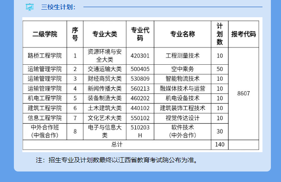Screen dimensions: 281x182
Task: Click the 土木建筑大类 cell
Action: point(104,108)
